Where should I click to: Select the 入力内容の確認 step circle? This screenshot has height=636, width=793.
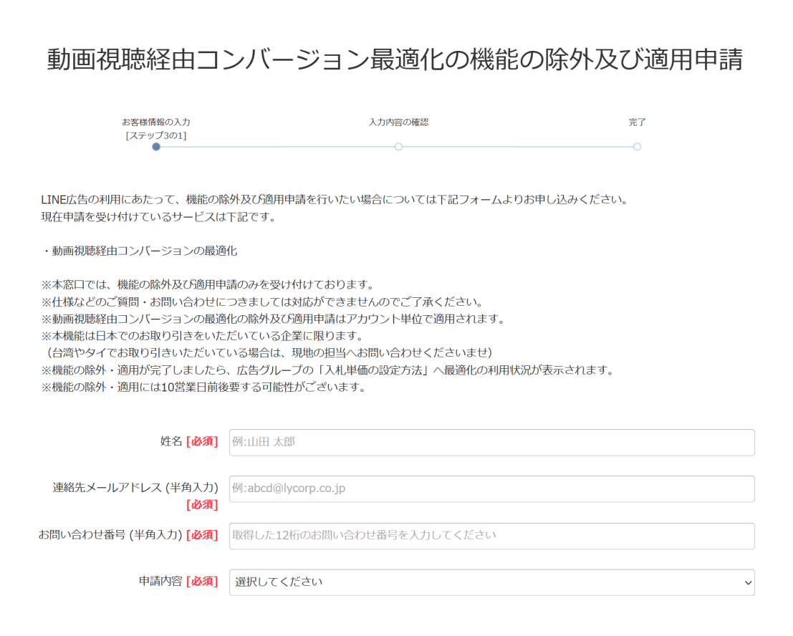point(398,147)
